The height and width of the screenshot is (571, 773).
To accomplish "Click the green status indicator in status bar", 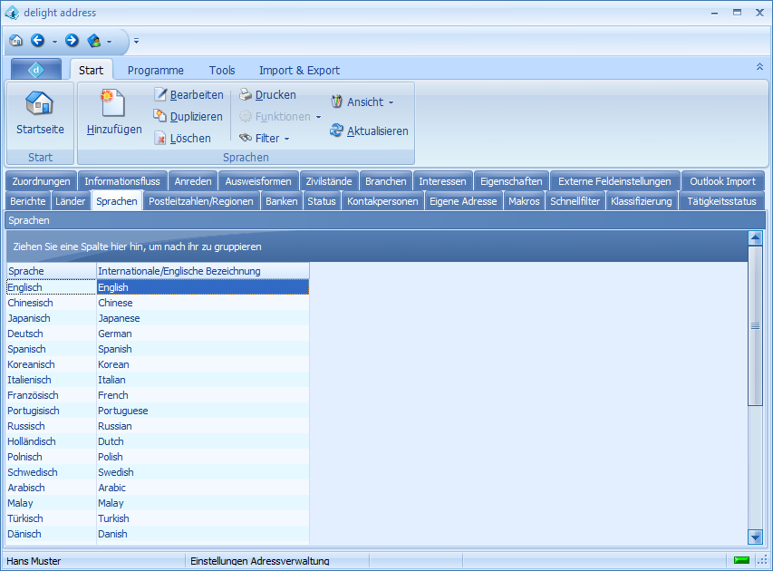I will point(741,561).
